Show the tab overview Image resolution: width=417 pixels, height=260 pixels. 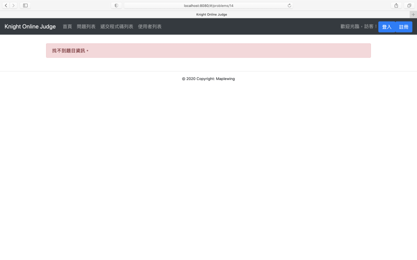click(409, 5)
